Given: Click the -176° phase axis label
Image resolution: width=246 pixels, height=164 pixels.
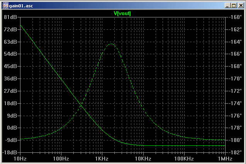Looking at the screenshot, I should pos(235,116).
